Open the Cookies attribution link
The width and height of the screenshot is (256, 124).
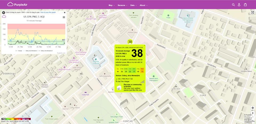pos(247,118)
